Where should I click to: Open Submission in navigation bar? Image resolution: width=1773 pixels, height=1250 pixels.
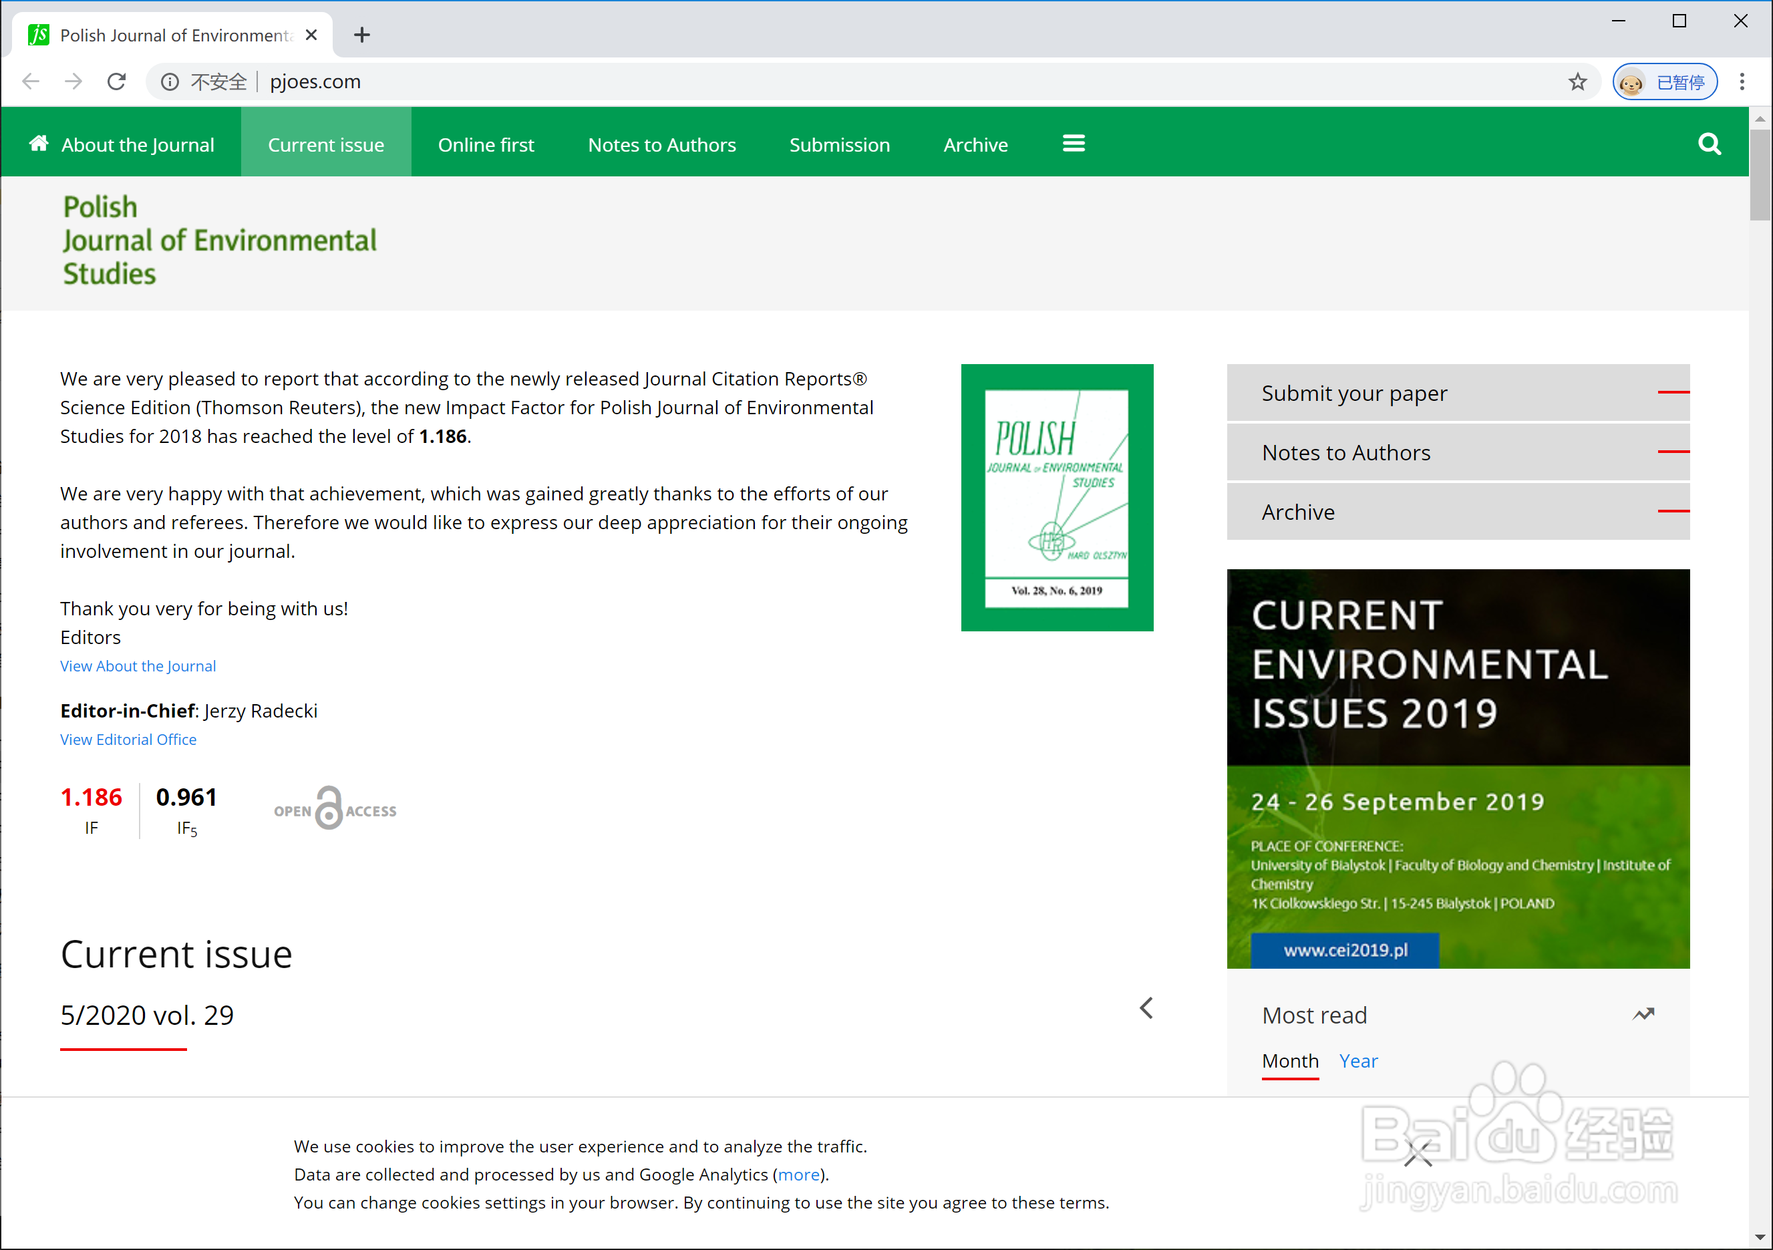839,144
